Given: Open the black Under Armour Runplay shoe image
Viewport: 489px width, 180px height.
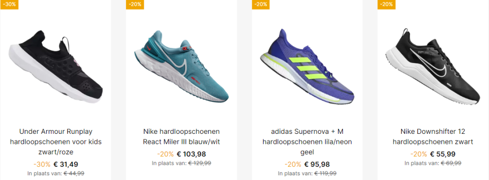Looking at the screenshot, I should point(55,67).
